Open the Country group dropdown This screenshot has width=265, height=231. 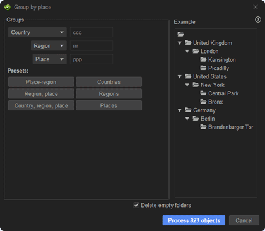pyautogui.click(x=37, y=32)
